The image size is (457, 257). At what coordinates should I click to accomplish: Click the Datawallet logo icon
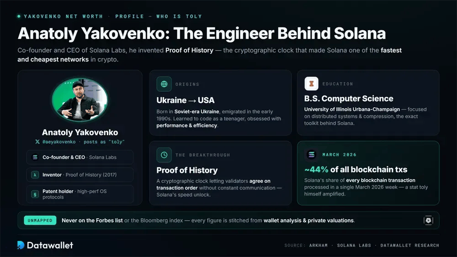click(21, 245)
